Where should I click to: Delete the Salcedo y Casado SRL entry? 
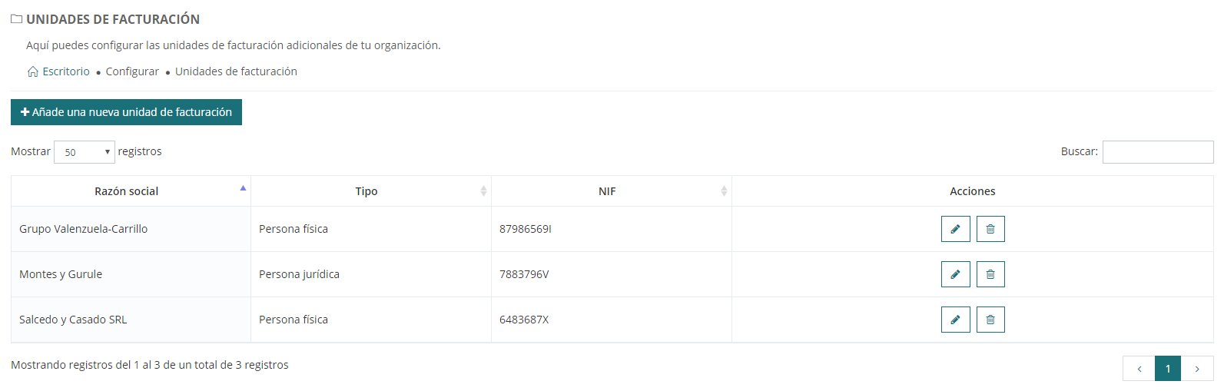(x=990, y=320)
